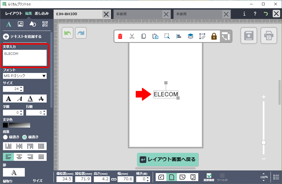The image size is (282, 184).
Task: Open the list menu icon bottom right
Action: pyautogui.click(x=276, y=177)
